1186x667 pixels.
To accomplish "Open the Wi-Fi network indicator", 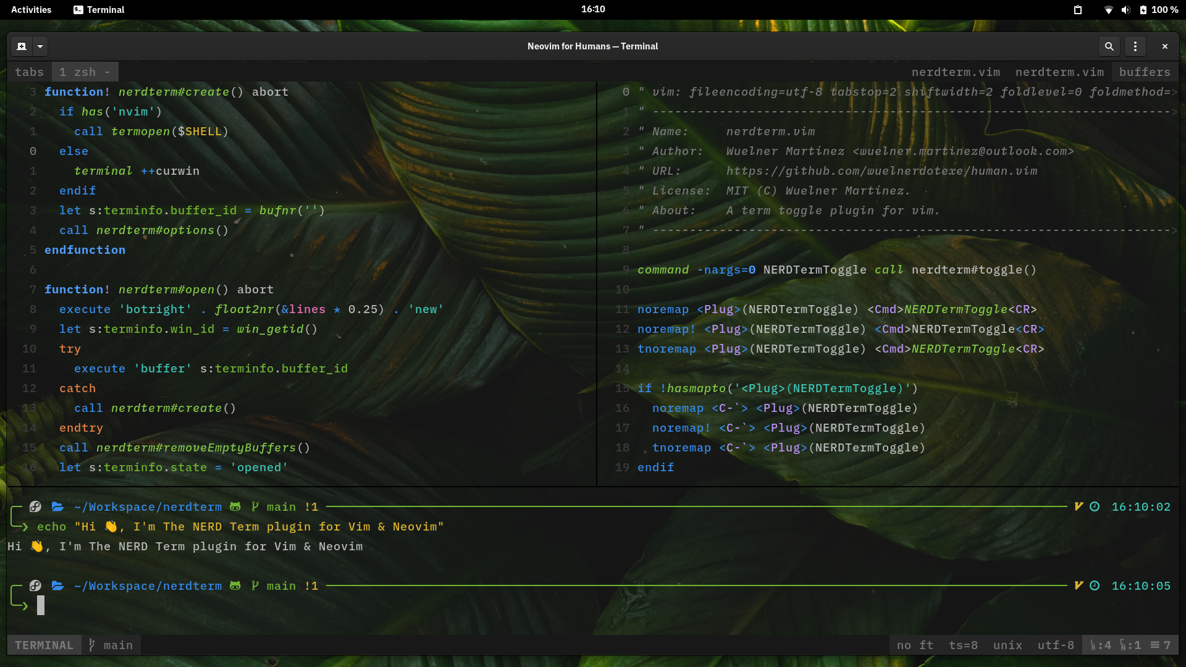I will [1108, 10].
